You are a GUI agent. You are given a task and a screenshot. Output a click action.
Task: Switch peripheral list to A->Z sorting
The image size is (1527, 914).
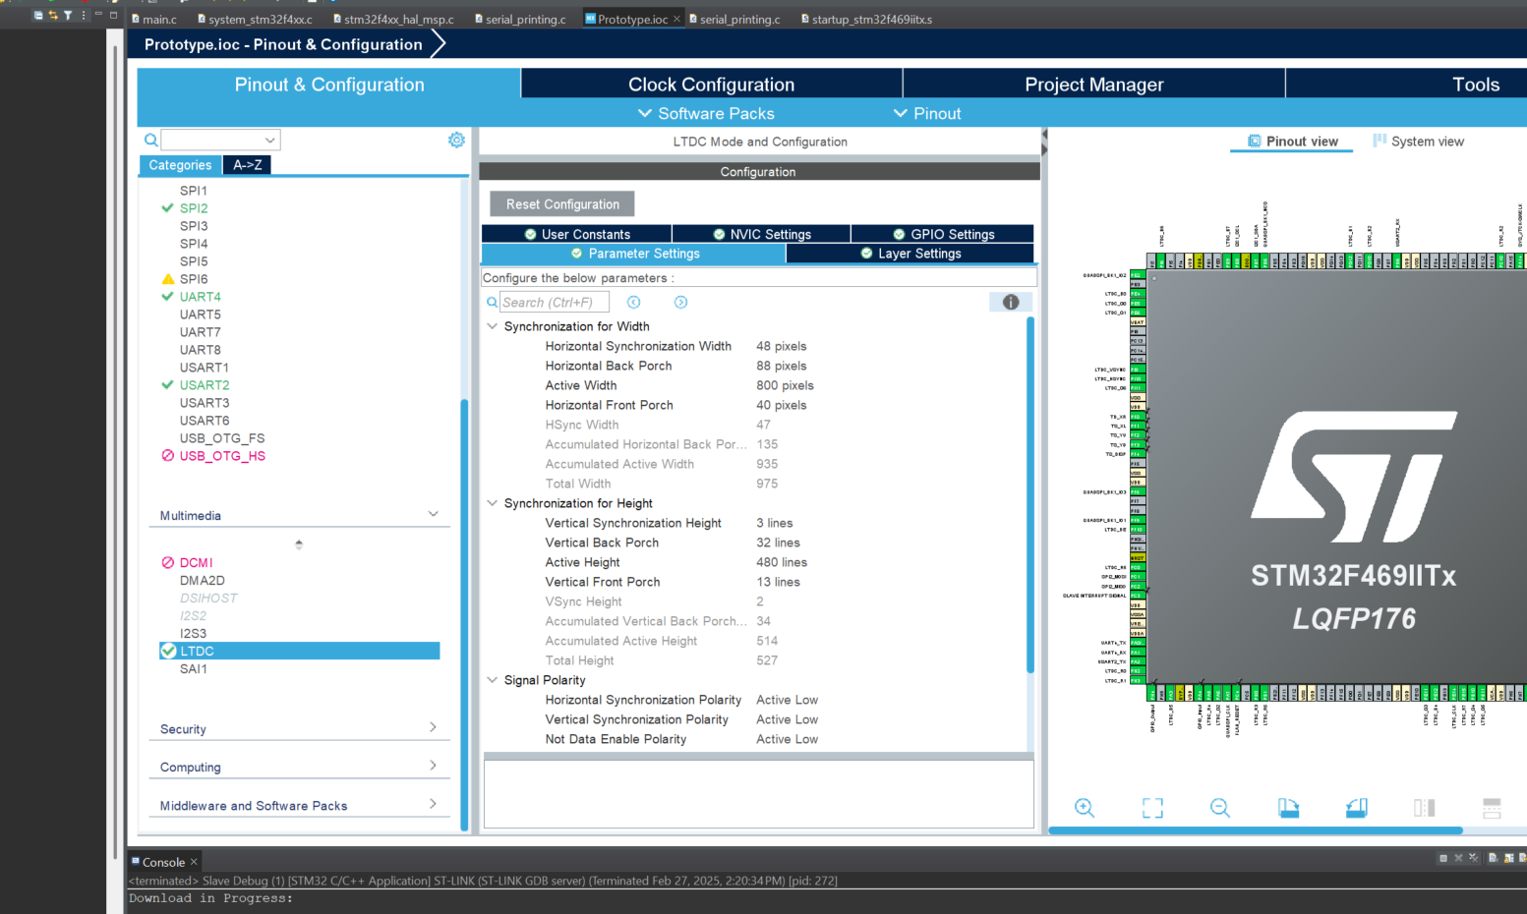[x=247, y=165]
